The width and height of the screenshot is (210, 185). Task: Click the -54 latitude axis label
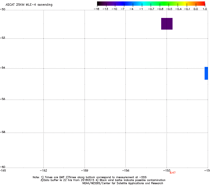[3, 67]
